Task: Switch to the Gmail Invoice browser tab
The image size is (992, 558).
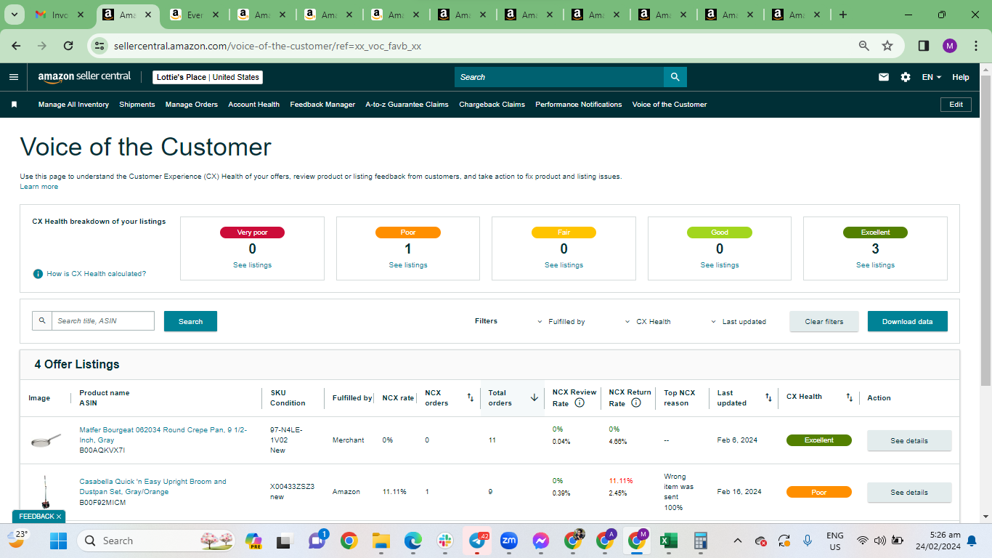Action: point(60,15)
